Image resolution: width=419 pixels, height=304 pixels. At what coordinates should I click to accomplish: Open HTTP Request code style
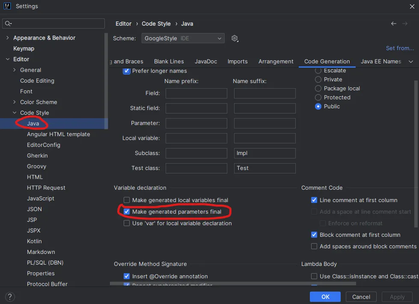coord(46,188)
